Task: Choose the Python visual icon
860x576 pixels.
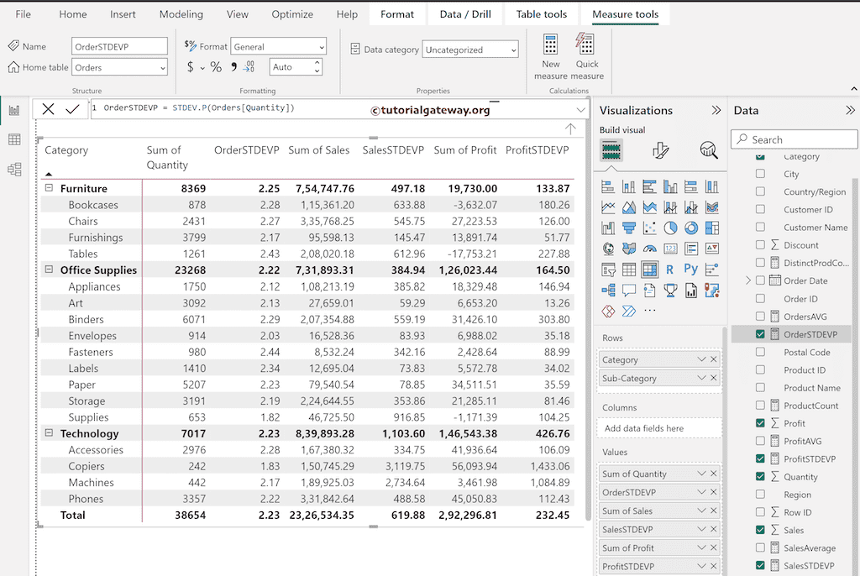Action: (691, 269)
